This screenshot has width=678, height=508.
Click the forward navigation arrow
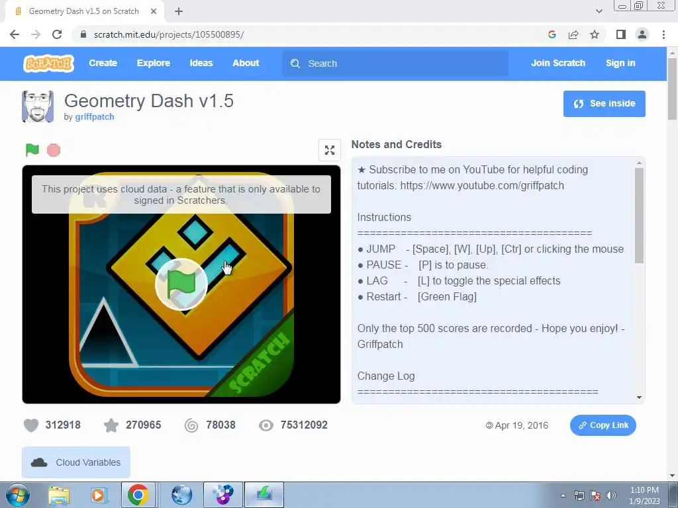[36, 34]
